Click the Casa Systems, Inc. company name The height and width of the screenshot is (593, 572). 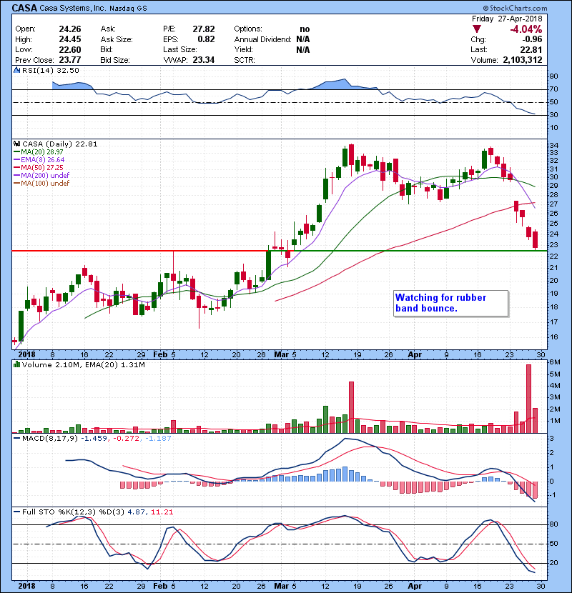coord(73,9)
